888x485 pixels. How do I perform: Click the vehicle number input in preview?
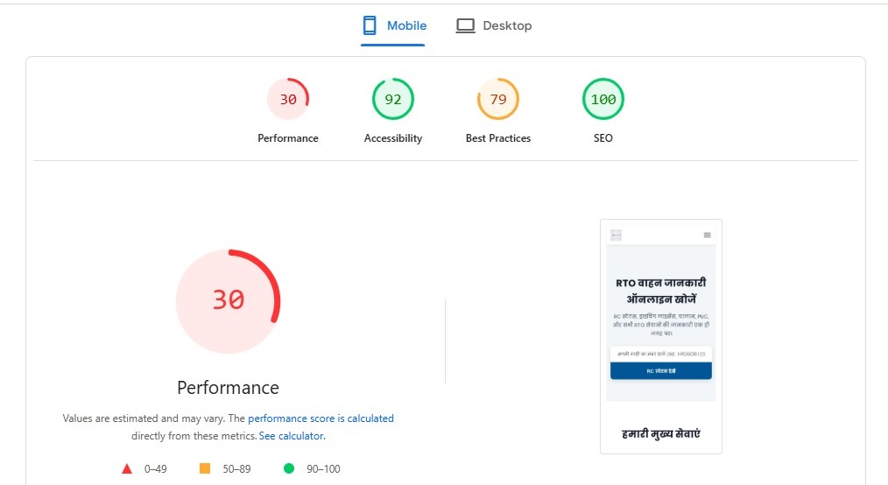click(x=660, y=353)
